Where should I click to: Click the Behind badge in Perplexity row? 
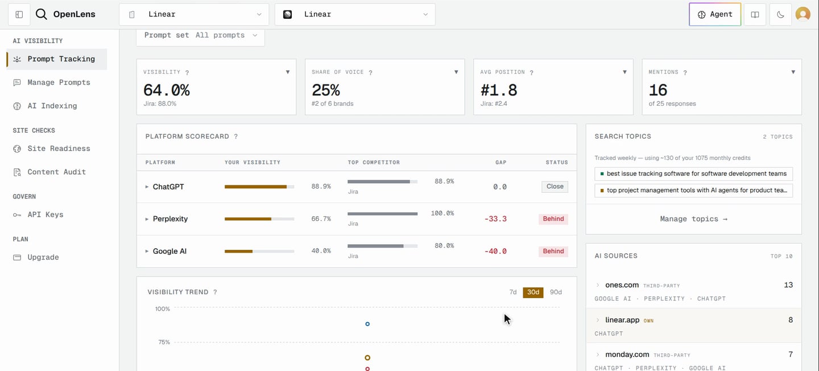click(x=553, y=219)
